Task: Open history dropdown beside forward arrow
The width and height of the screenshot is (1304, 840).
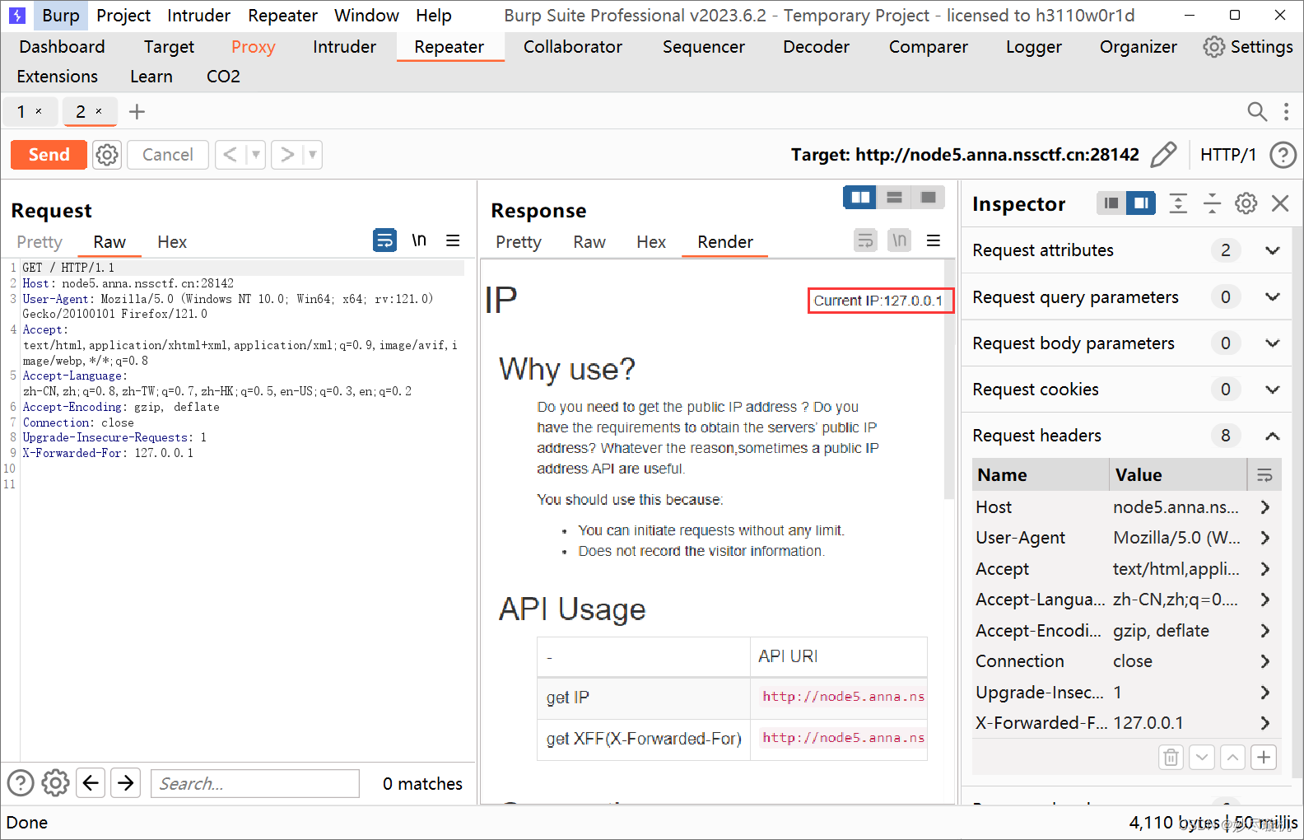Action: coord(312,155)
